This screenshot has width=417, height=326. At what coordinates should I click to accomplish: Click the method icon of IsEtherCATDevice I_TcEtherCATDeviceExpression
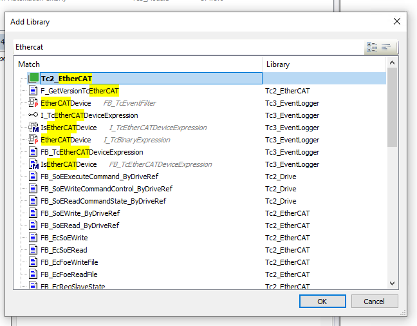coord(33,128)
